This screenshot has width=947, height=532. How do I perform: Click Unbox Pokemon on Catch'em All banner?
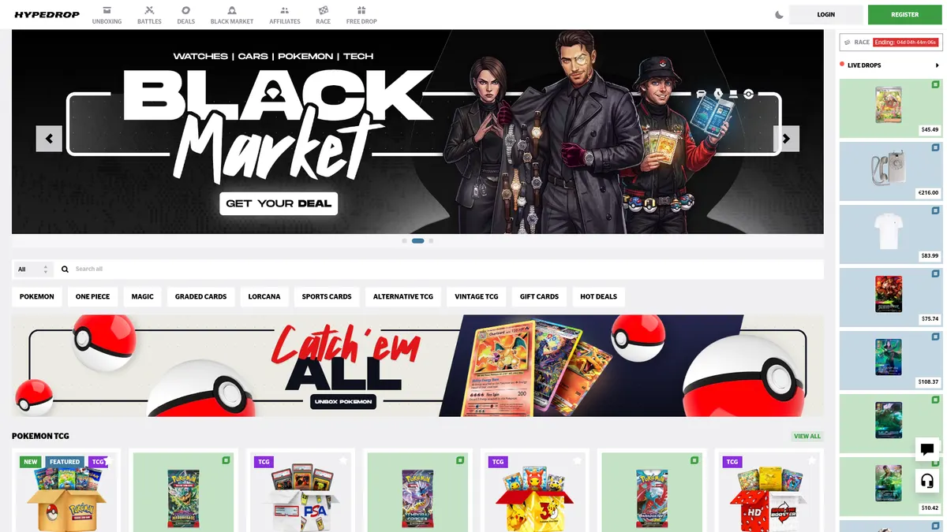(x=343, y=401)
